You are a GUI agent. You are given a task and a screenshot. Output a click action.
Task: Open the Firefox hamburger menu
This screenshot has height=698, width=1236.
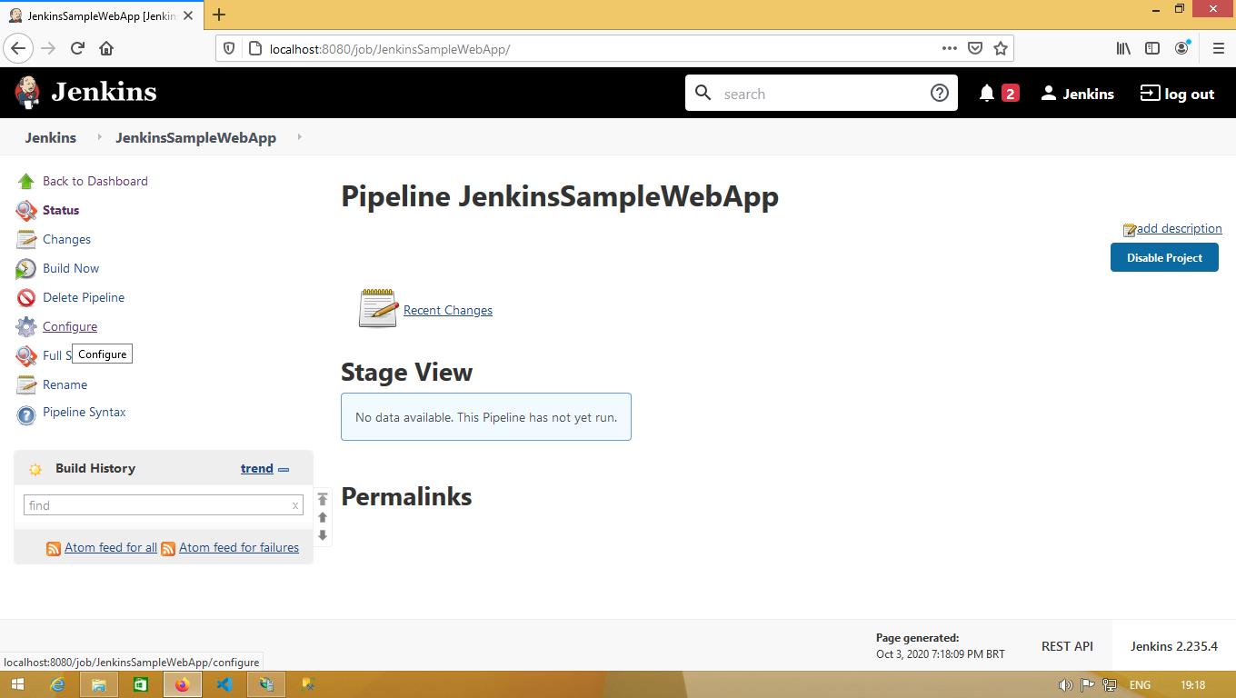(1219, 48)
